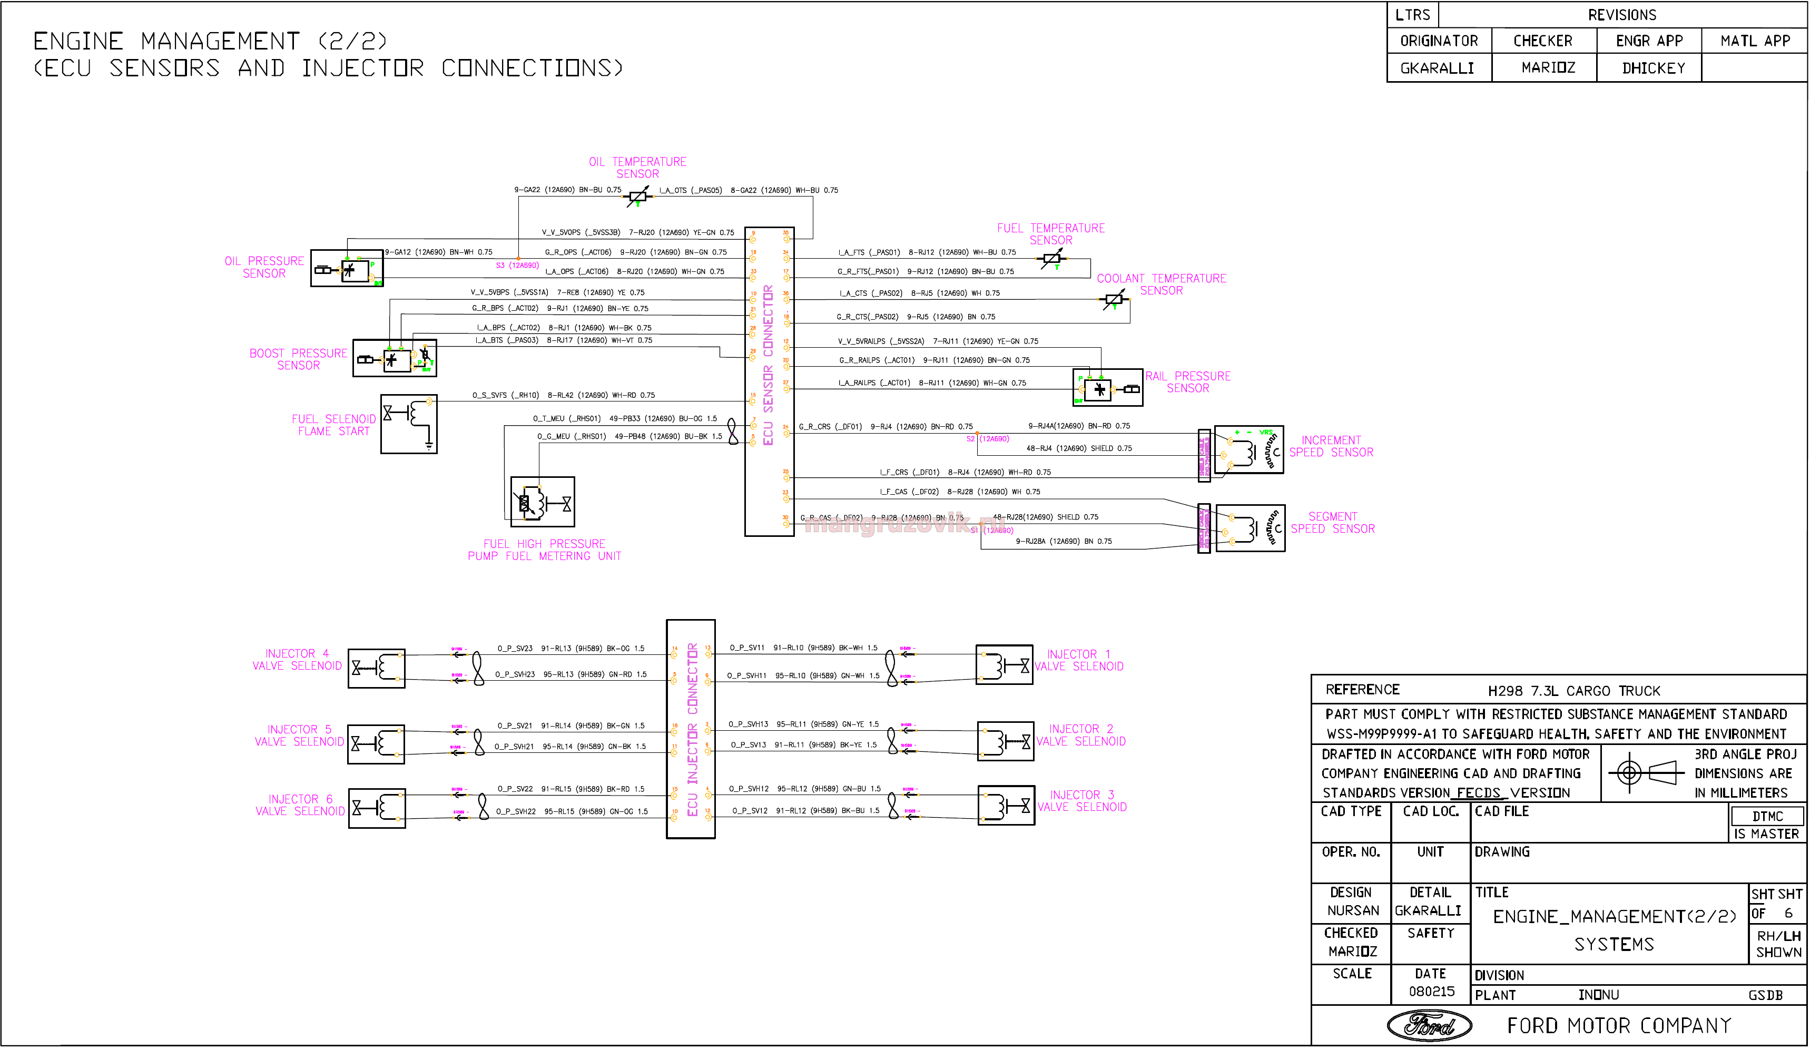Click the ENGINE MANAGEMENT (2/2) drawing title
The height and width of the screenshot is (1049, 1810).
click(x=210, y=41)
